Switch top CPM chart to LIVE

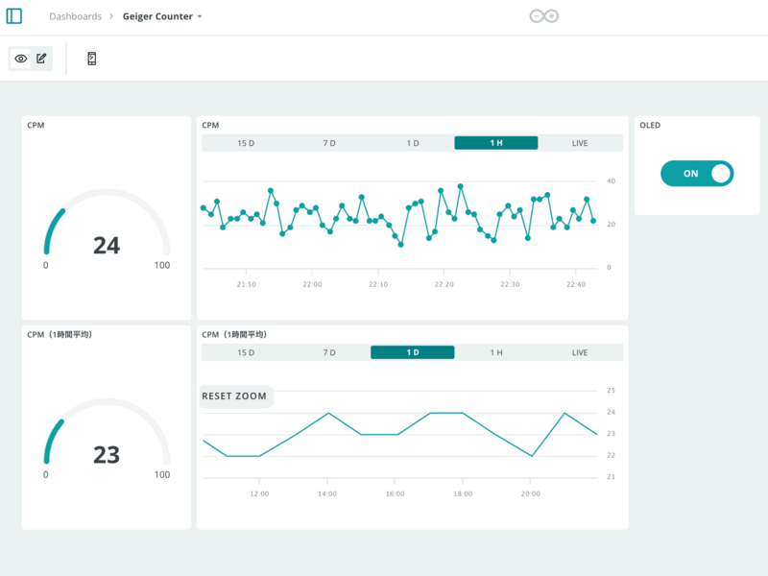(580, 143)
